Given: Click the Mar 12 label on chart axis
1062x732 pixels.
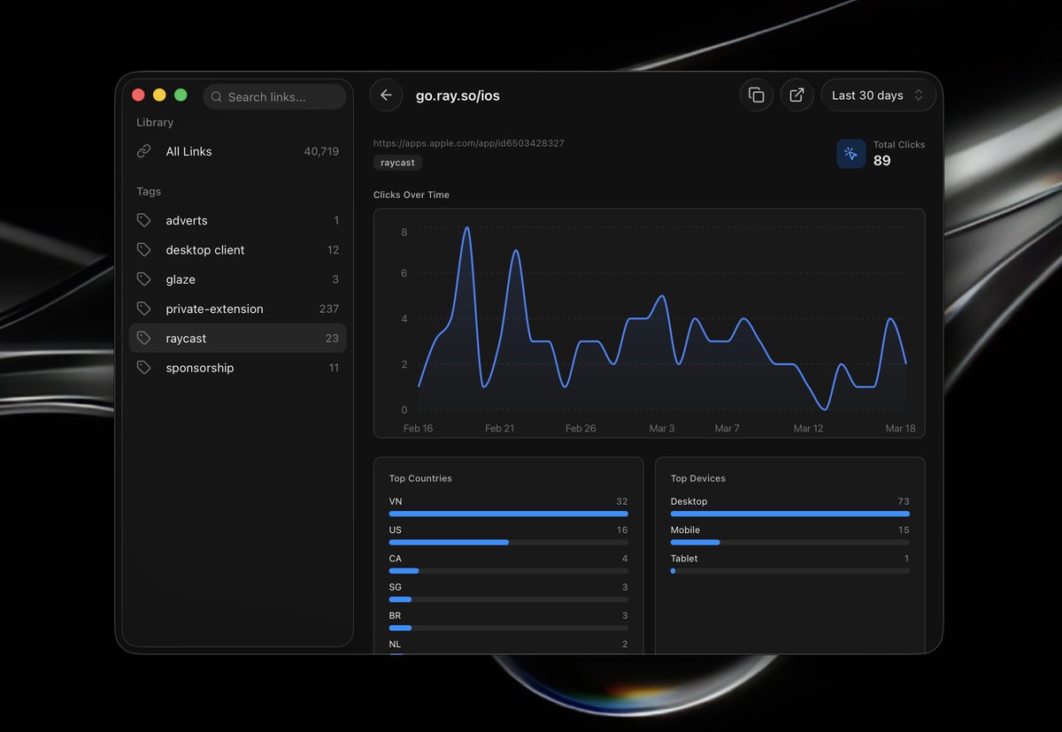Looking at the screenshot, I should point(808,428).
